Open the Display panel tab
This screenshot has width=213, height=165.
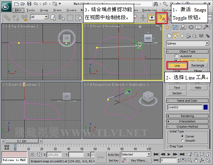coord(198,27)
